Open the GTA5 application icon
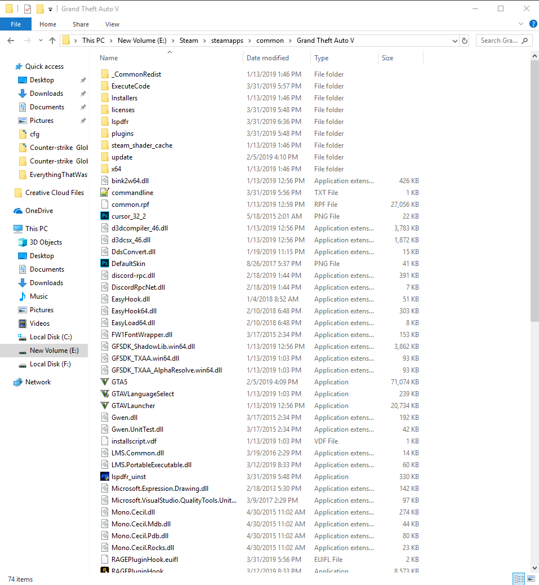 [105, 382]
